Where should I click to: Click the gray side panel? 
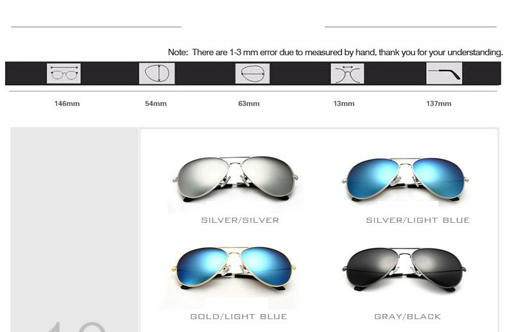74,229
